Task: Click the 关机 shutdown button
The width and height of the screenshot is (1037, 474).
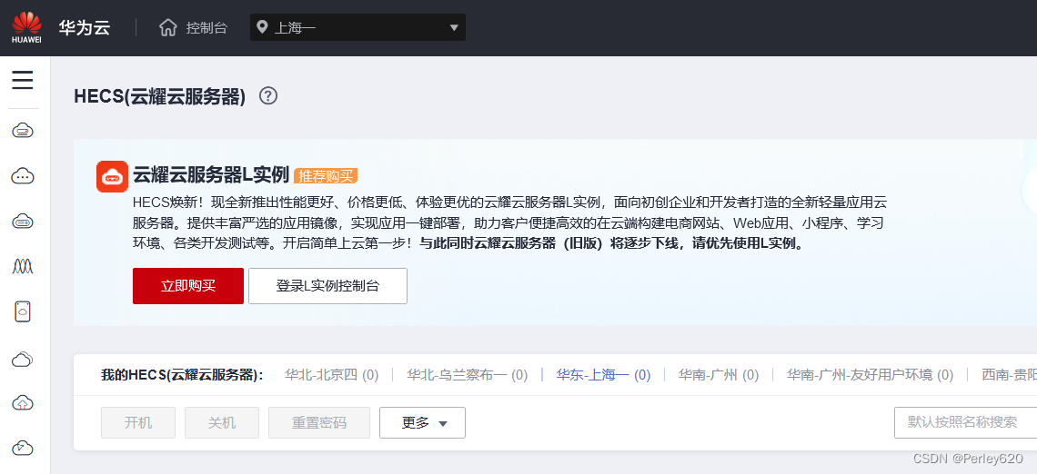Action: (222, 422)
